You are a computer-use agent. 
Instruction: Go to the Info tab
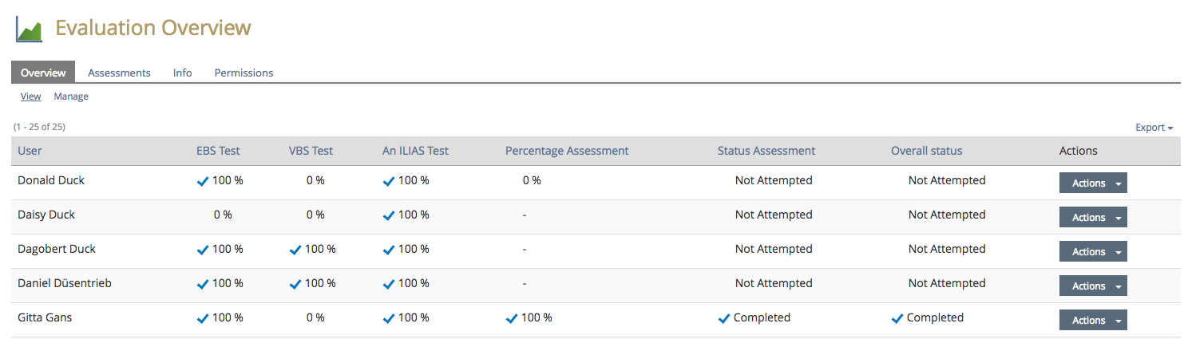[182, 73]
